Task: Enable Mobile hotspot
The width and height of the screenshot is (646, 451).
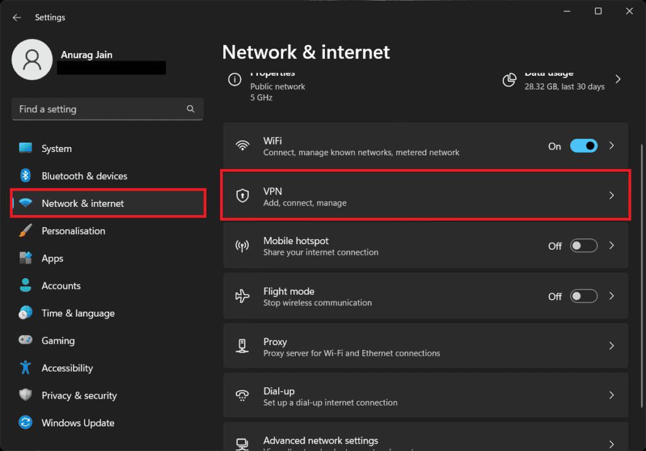Action: [x=584, y=245]
